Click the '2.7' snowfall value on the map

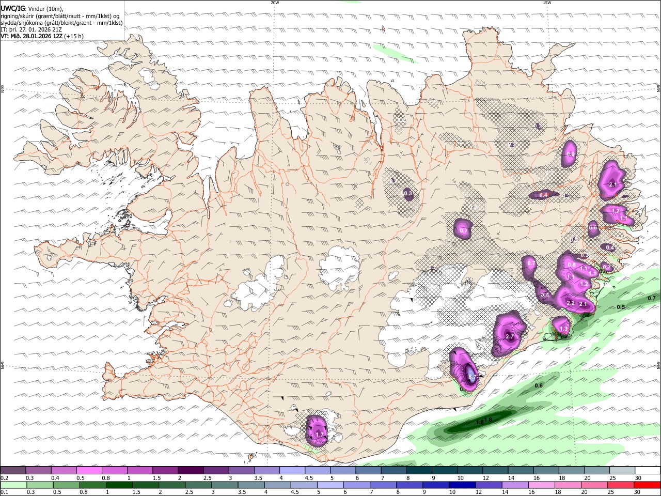coord(510,337)
